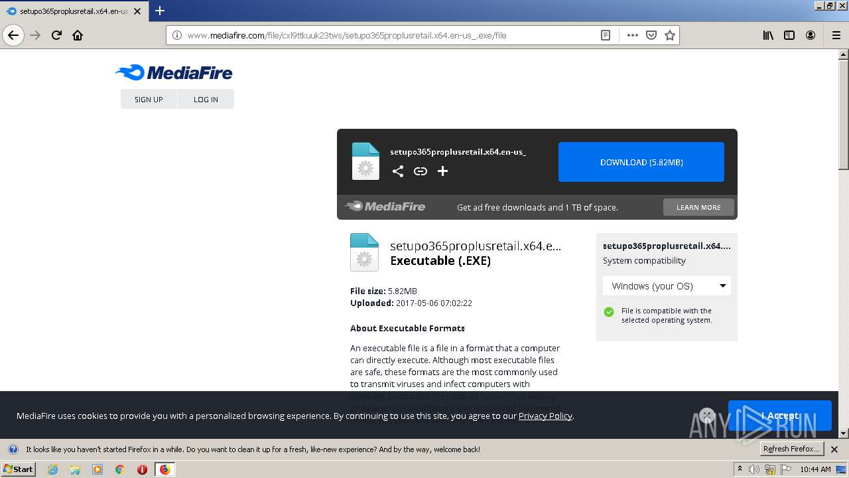Dismiss the Firefox refresh notification bar
The image size is (849, 478).
click(834, 449)
